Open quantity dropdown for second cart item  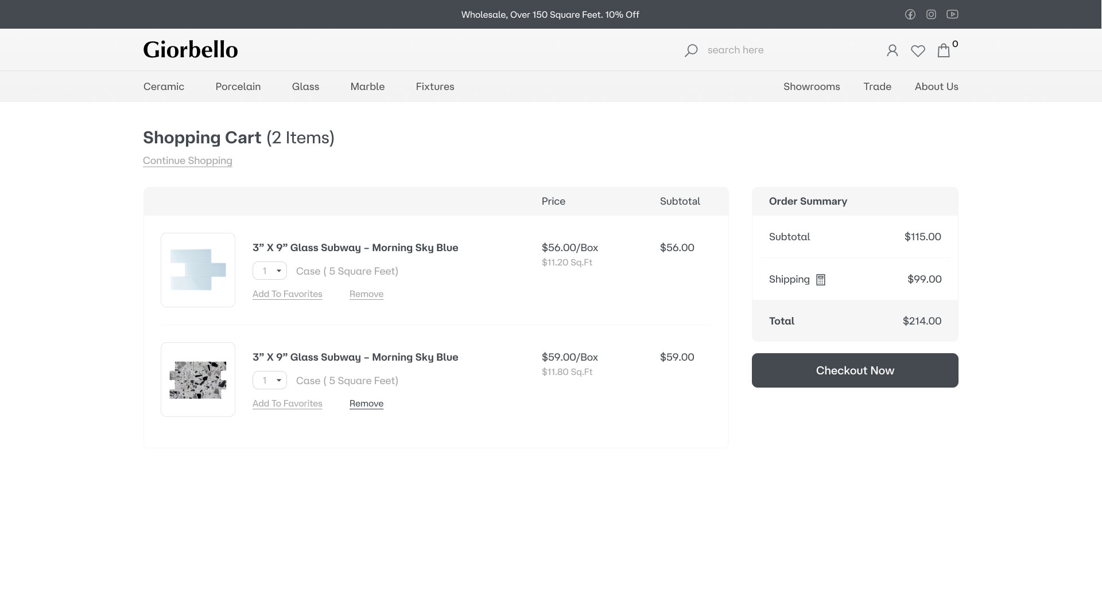point(270,381)
